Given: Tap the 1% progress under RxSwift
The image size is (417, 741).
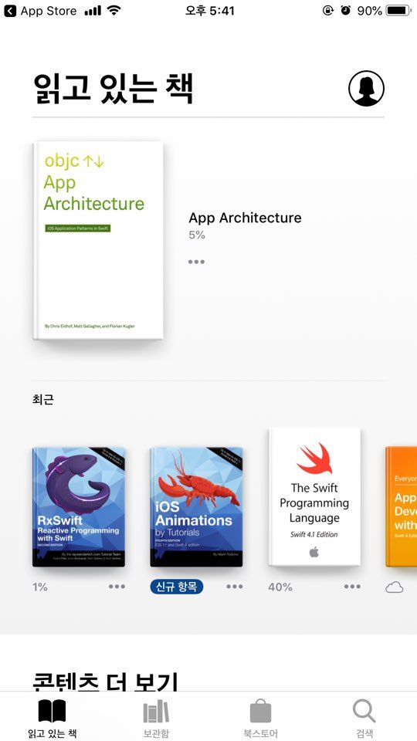Looking at the screenshot, I should [x=40, y=587].
